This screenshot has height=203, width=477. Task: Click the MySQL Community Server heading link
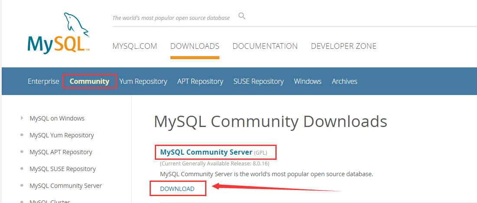click(x=206, y=152)
